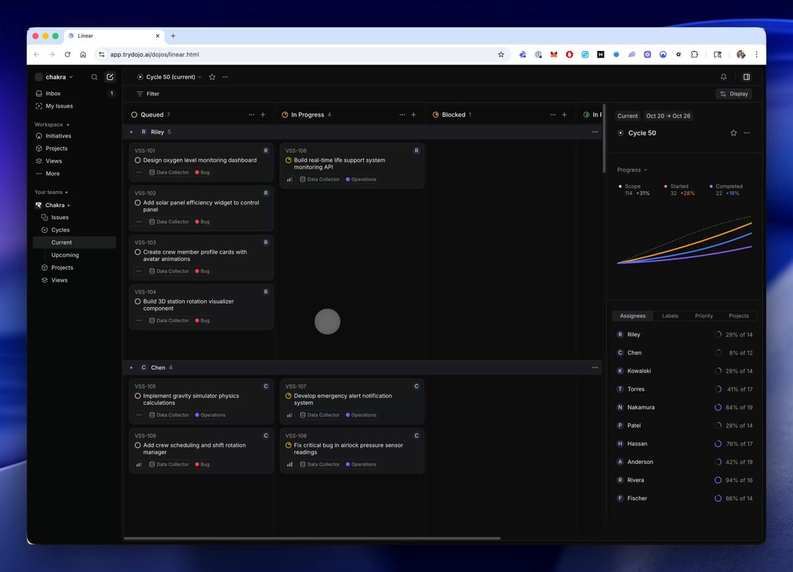This screenshot has height=572, width=793.
Task: Collapse the Workspace section header
Action: click(x=52, y=125)
